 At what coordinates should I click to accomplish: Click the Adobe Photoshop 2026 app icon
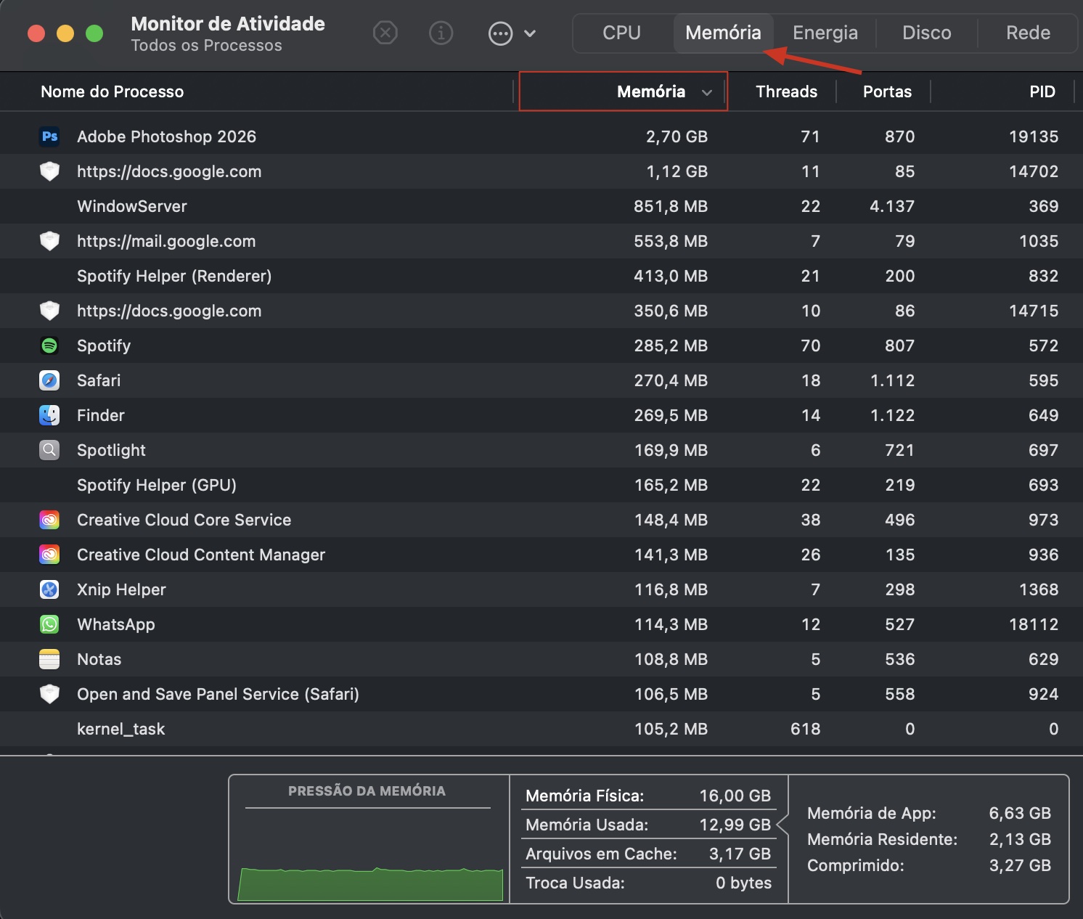click(49, 136)
